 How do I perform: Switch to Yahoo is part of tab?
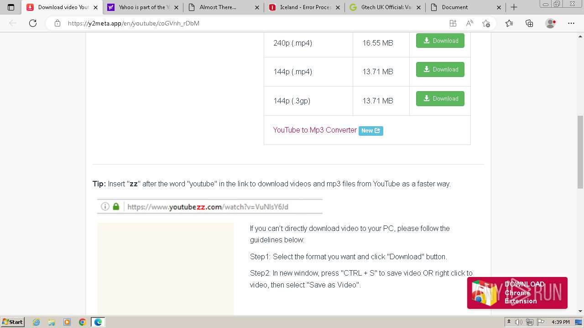(x=142, y=7)
